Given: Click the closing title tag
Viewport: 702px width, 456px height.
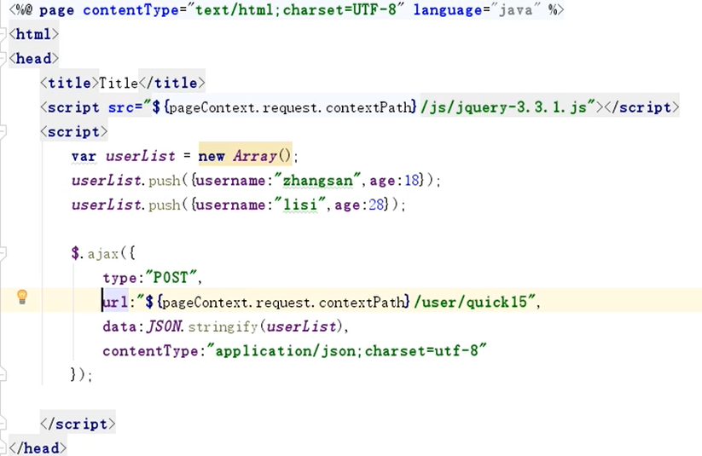Looking at the screenshot, I should tap(172, 83).
